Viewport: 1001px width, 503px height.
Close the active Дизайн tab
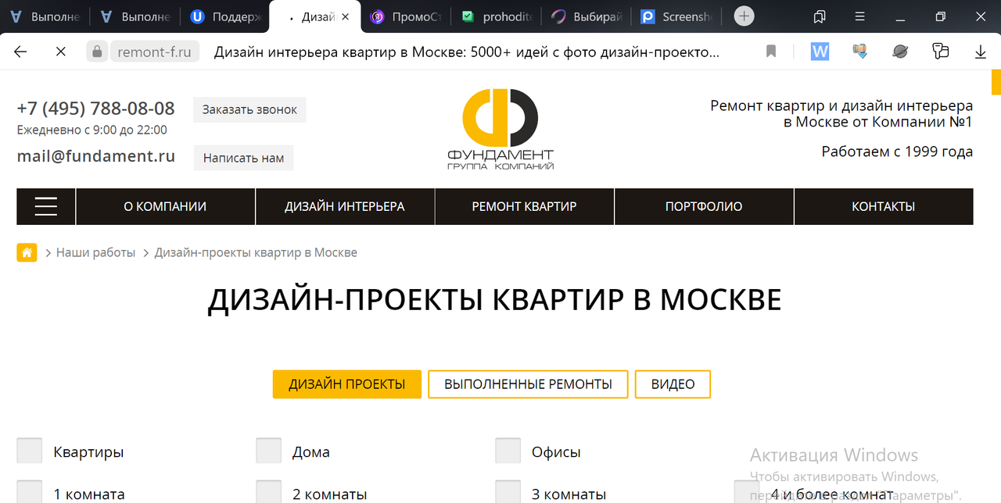click(x=345, y=16)
